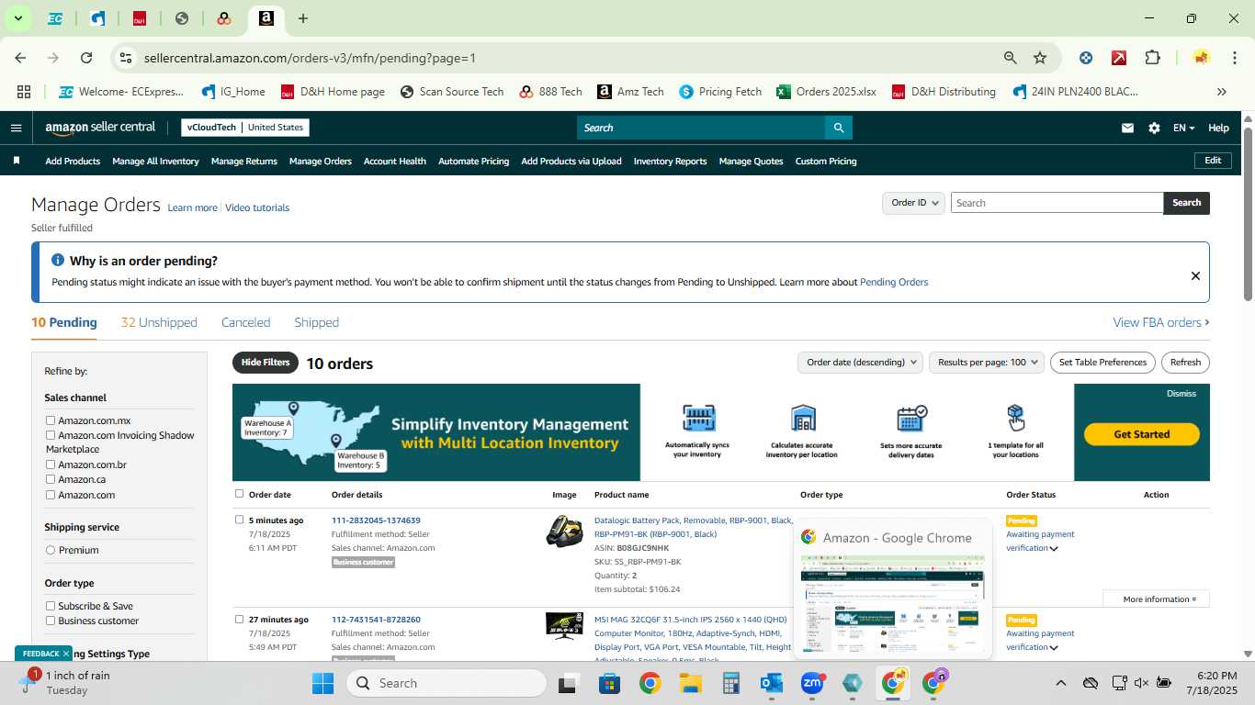
Task: Tick the Amazon.ca sales channel checkbox
Action: (51, 479)
